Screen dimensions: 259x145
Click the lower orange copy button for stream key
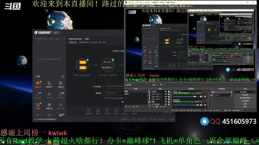[83, 68]
